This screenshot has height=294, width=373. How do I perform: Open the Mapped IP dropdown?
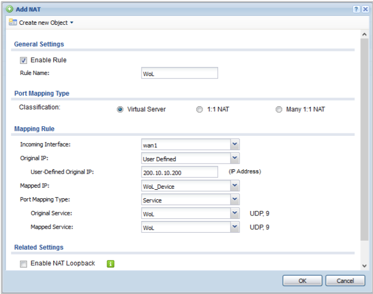(x=235, y=186)
